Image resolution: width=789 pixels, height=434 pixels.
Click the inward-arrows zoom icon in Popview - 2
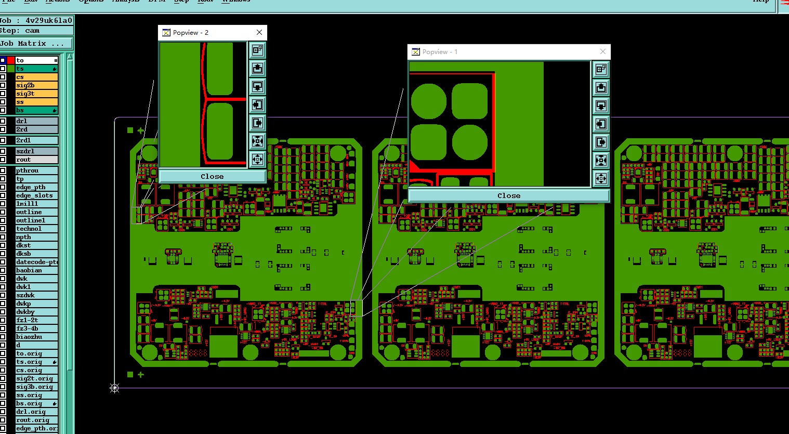258,141
